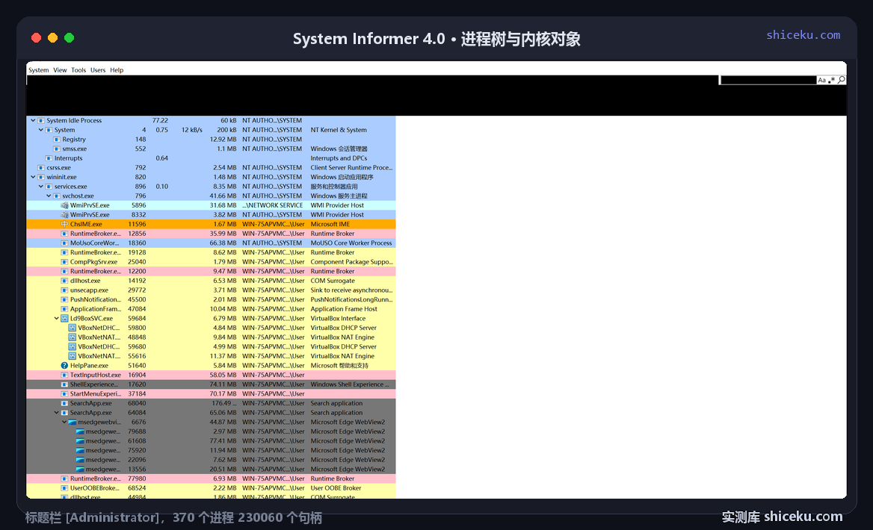Click msedgewe... Edge icon PID 22096

(80, 460)
